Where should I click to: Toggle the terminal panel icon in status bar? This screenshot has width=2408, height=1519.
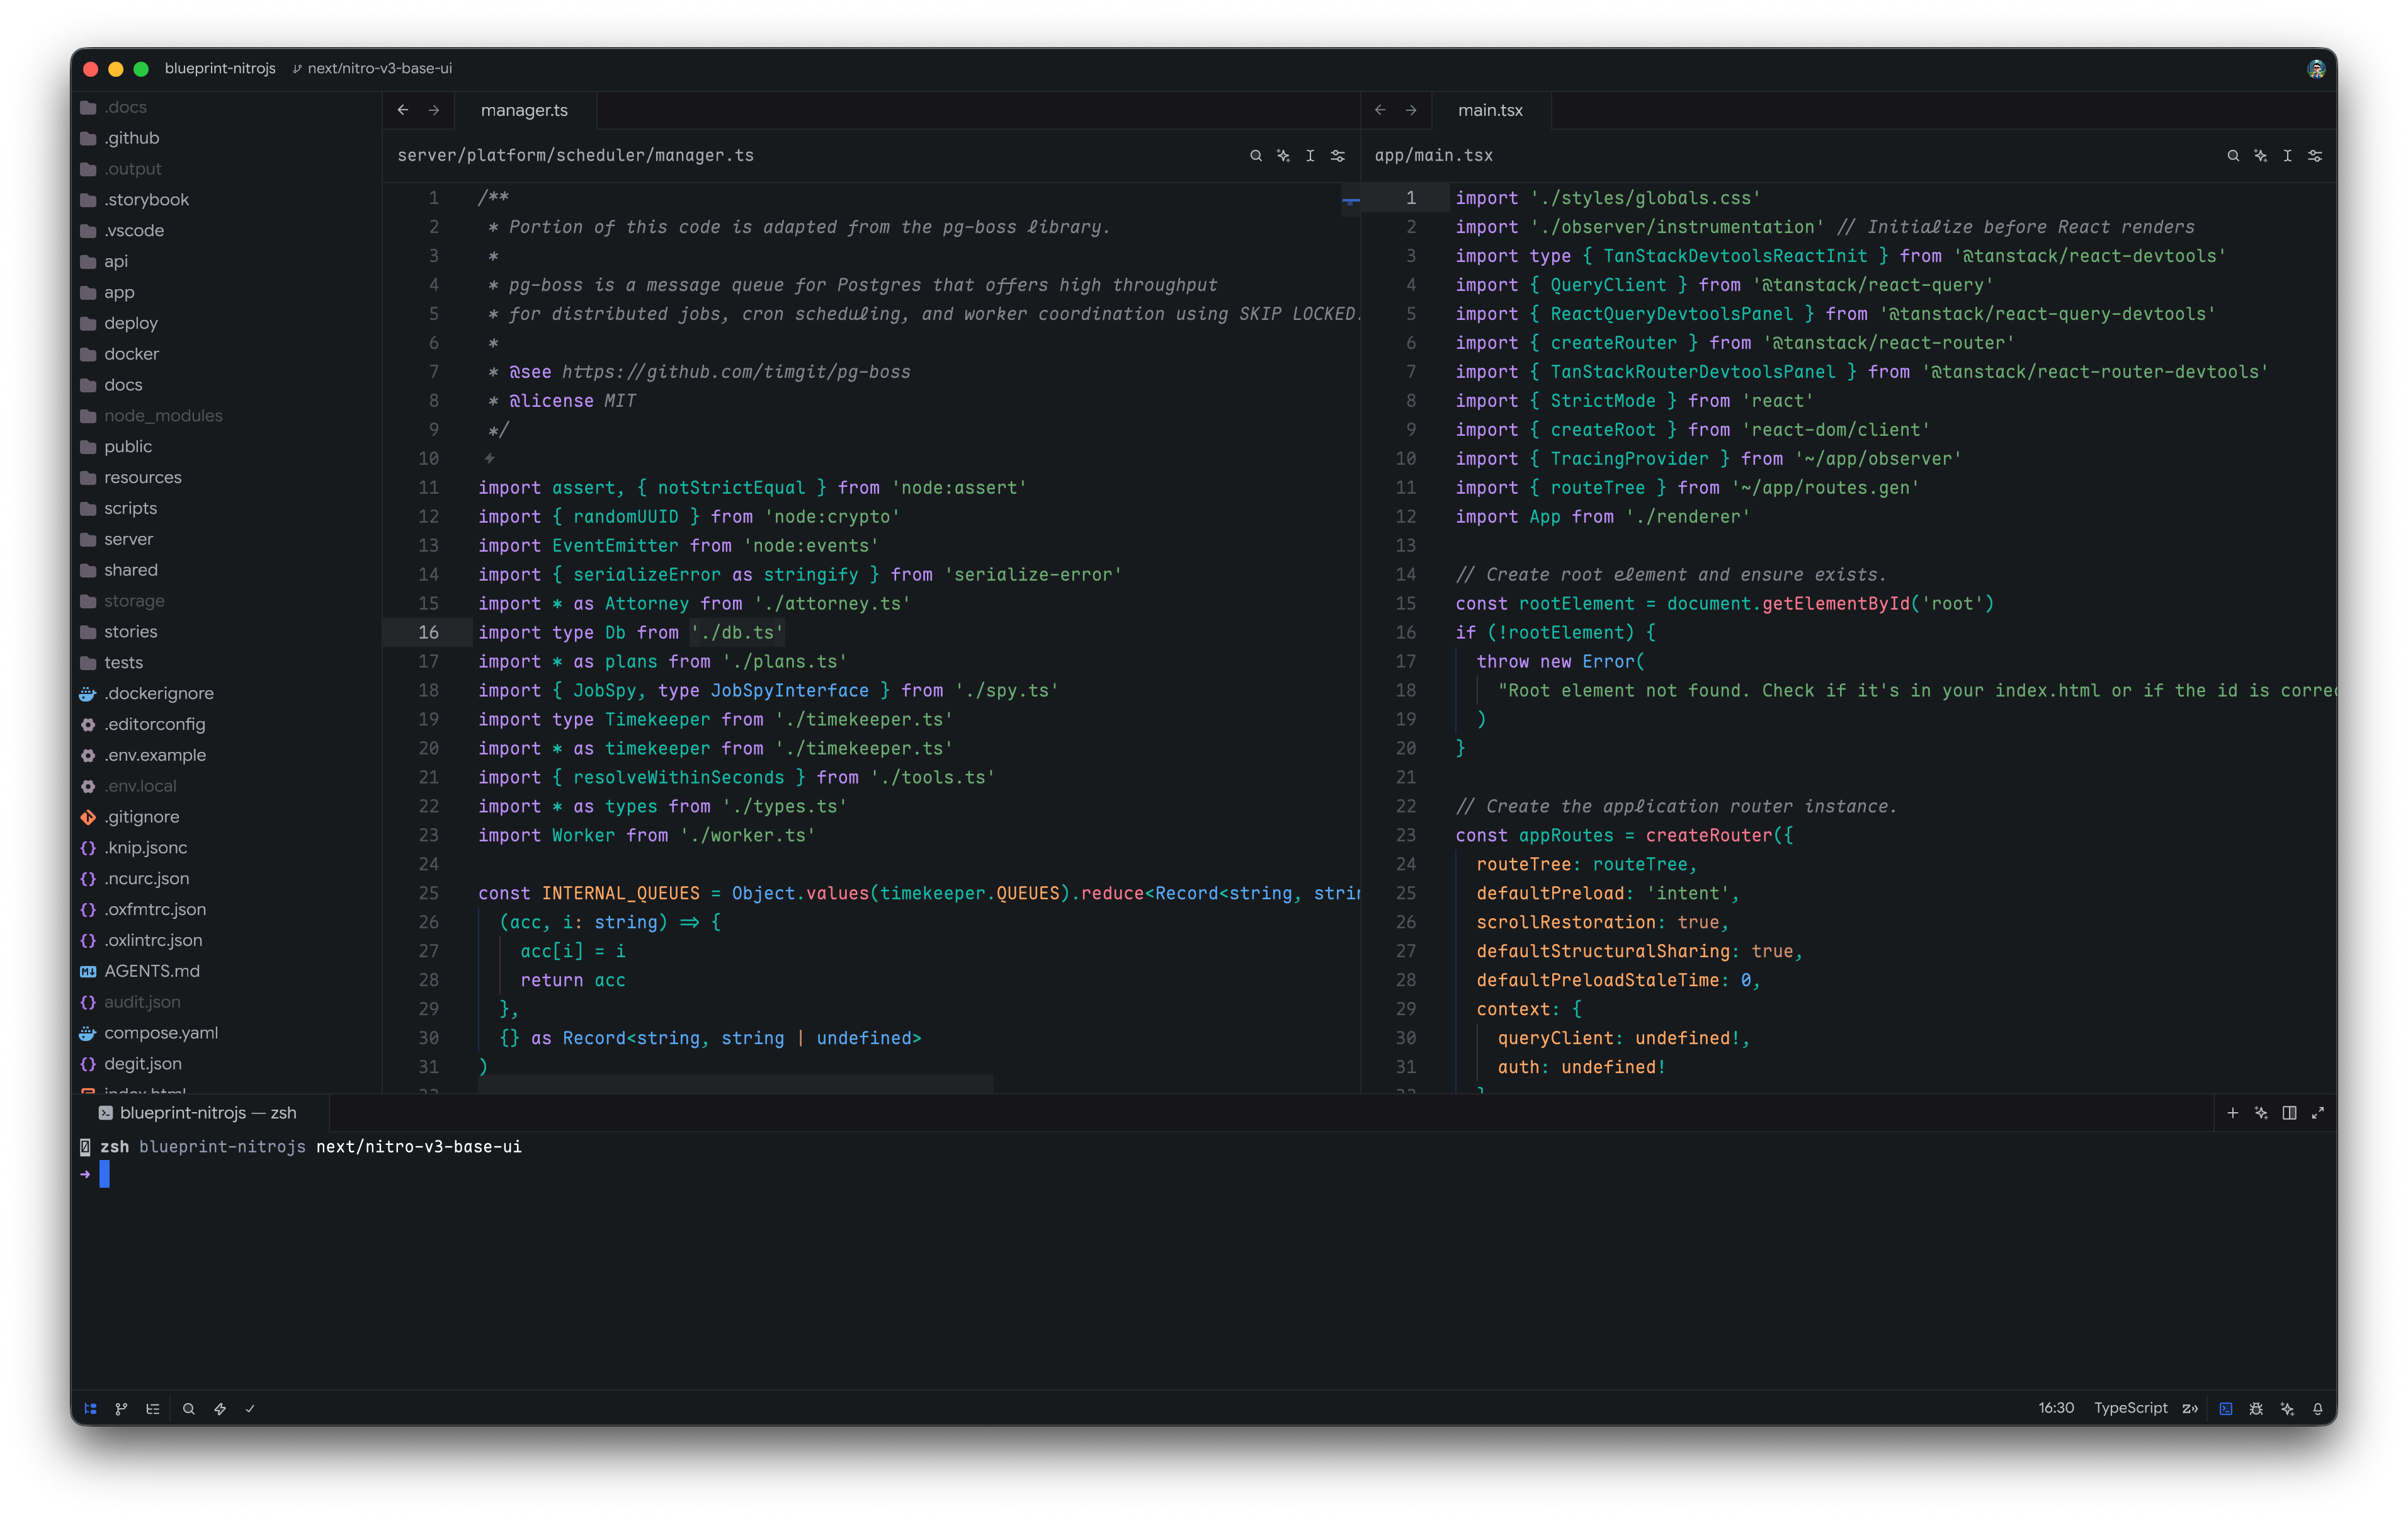pos(2225,1408)
